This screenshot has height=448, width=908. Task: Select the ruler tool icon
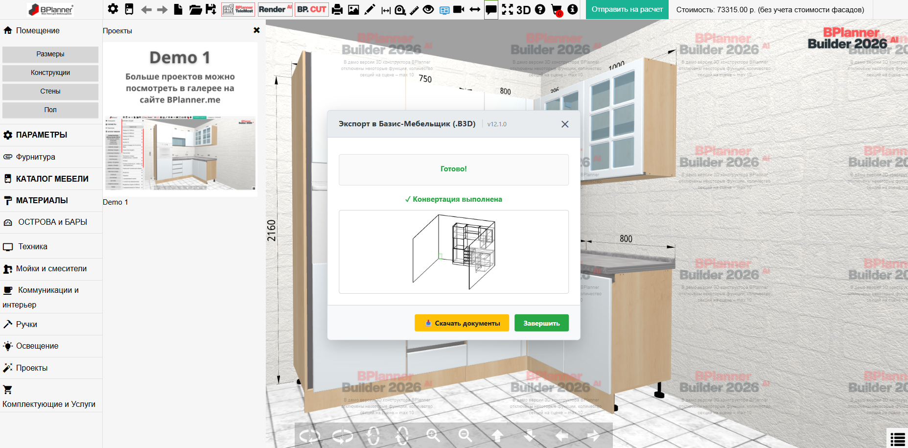click(414, 10)
